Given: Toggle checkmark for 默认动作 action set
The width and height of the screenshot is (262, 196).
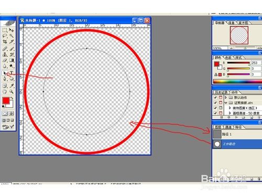Looking at the screenshot, I should (x=215, y=97).
